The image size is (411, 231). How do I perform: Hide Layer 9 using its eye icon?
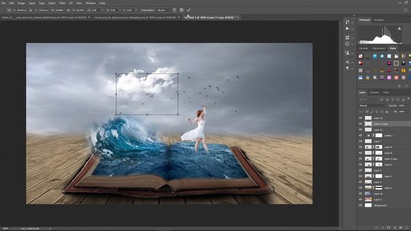(361, 147)
